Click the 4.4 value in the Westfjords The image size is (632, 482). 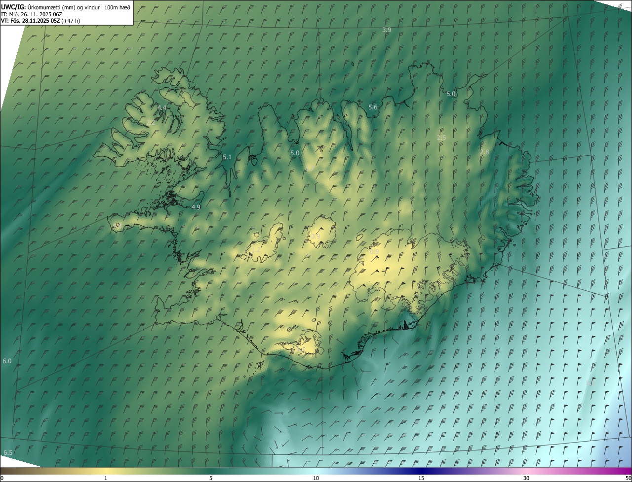[x=162, y=107]
